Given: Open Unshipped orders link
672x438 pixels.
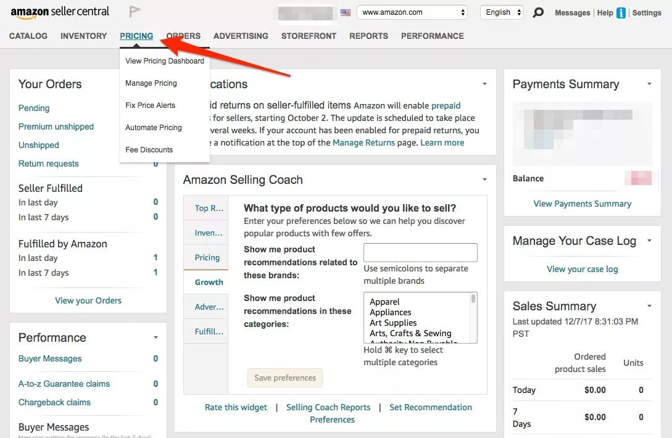Looking at the screenshot, I should (x=39, y=145).
